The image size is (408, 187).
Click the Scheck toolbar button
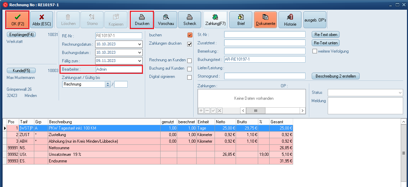pos(190,20)
